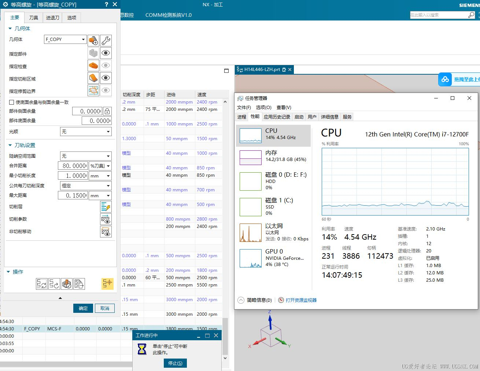Click the wrench edit geometry icon
Screen dimensions: 480x371
(106, 40)
